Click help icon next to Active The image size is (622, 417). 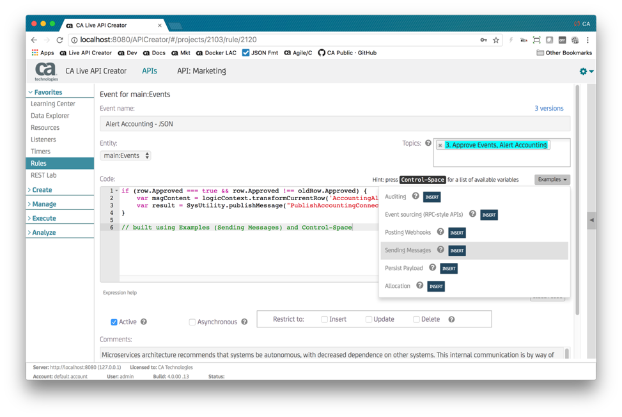(144, 321)
